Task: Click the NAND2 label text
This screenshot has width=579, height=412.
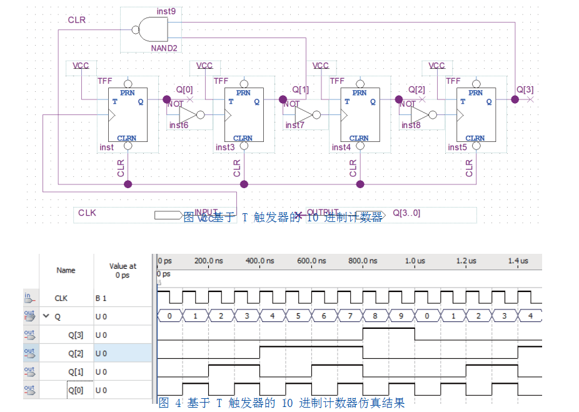Action: pos(164,48)
